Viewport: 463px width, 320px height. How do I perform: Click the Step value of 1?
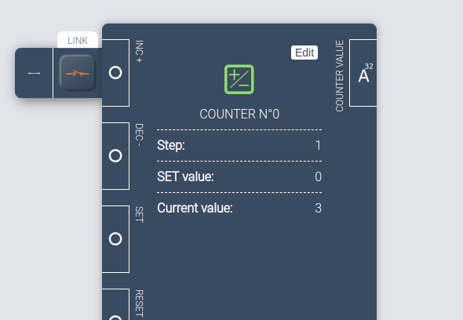coord(318,145)
